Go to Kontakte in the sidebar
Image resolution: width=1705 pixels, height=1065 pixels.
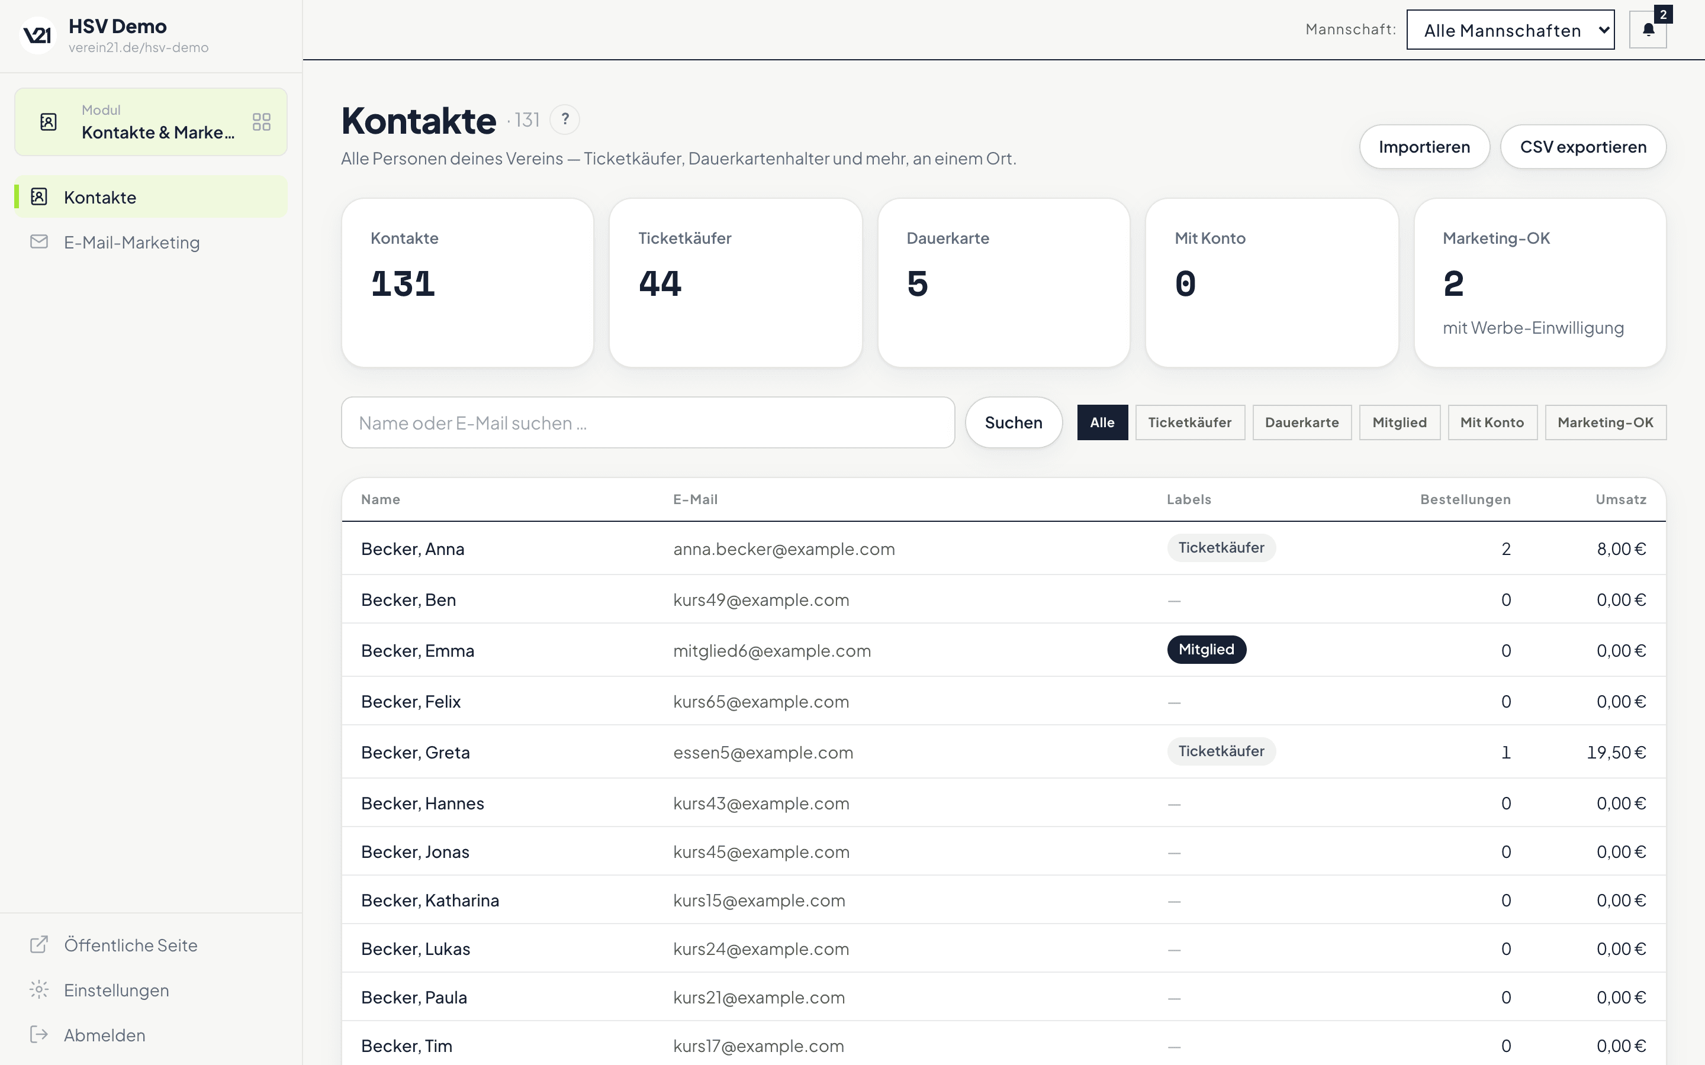pyautogui.click(x=151, y=197)
